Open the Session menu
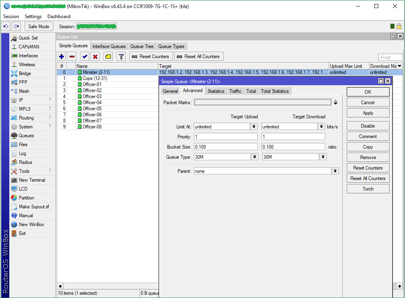The height and width of the screenshot is (298, 405). coord(11,17)
